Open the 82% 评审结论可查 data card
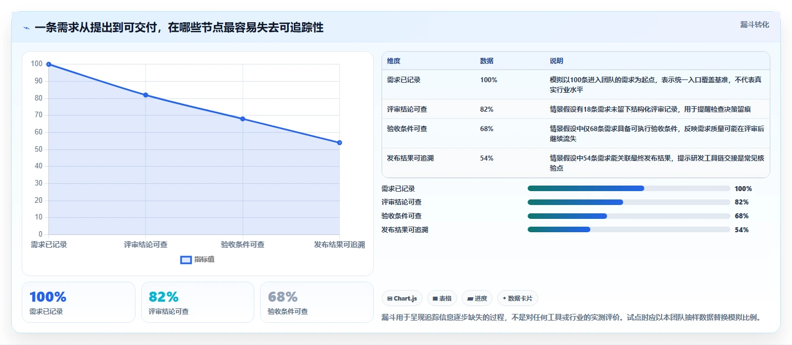 [x=198, y=302]
